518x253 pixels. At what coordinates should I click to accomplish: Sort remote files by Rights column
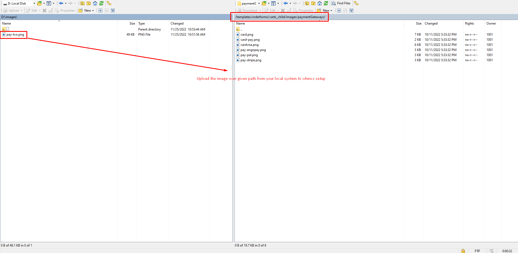[469, 23]
